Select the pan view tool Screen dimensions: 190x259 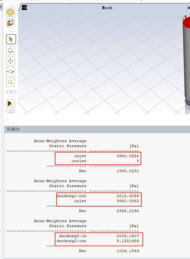coord(10,61)
